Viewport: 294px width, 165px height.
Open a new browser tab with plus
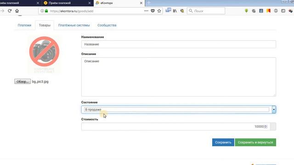pos(149,3)
